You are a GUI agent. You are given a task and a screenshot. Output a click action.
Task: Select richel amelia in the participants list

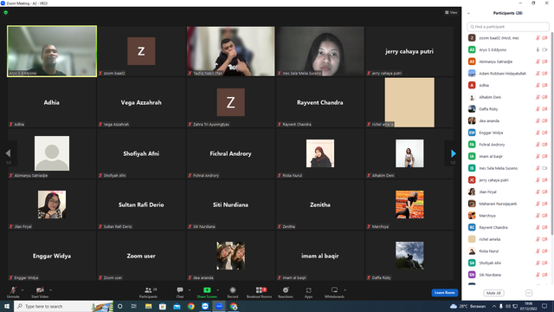[x=508, y=239]
